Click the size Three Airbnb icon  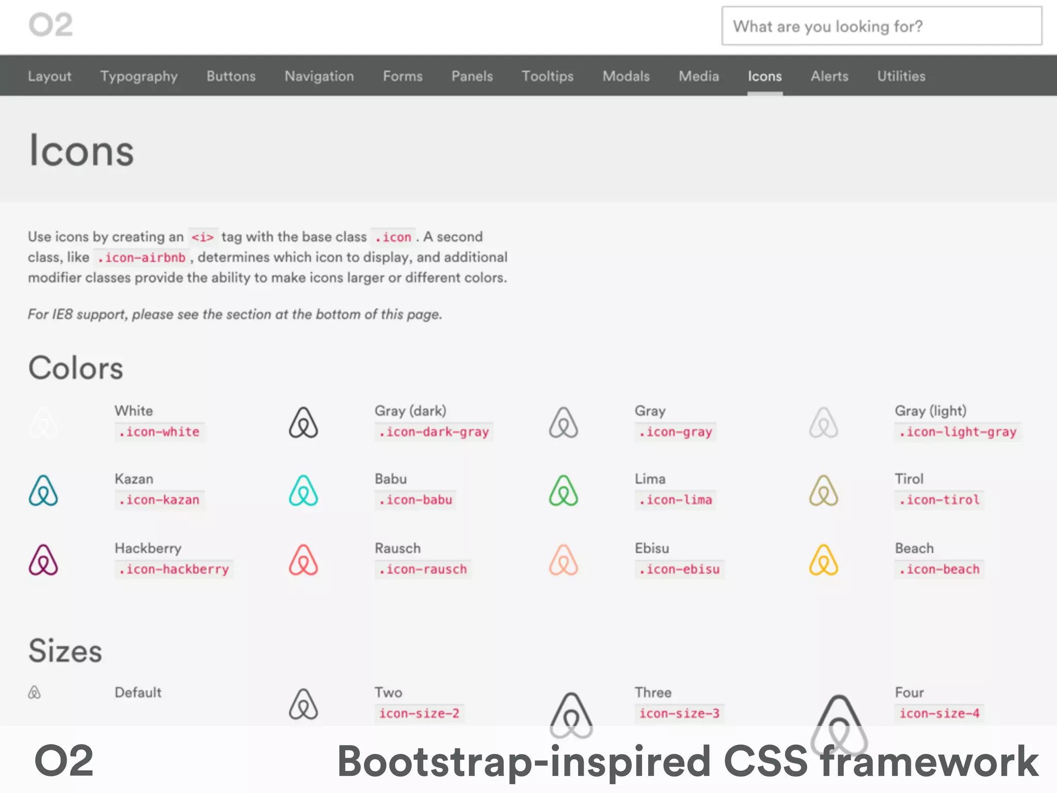tap(571, 716)
